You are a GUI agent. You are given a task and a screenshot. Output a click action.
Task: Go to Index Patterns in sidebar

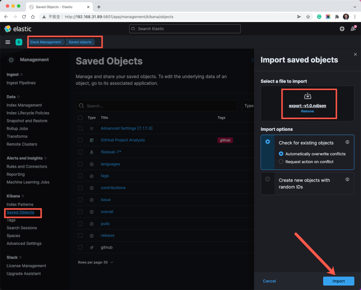pos(20,205)
